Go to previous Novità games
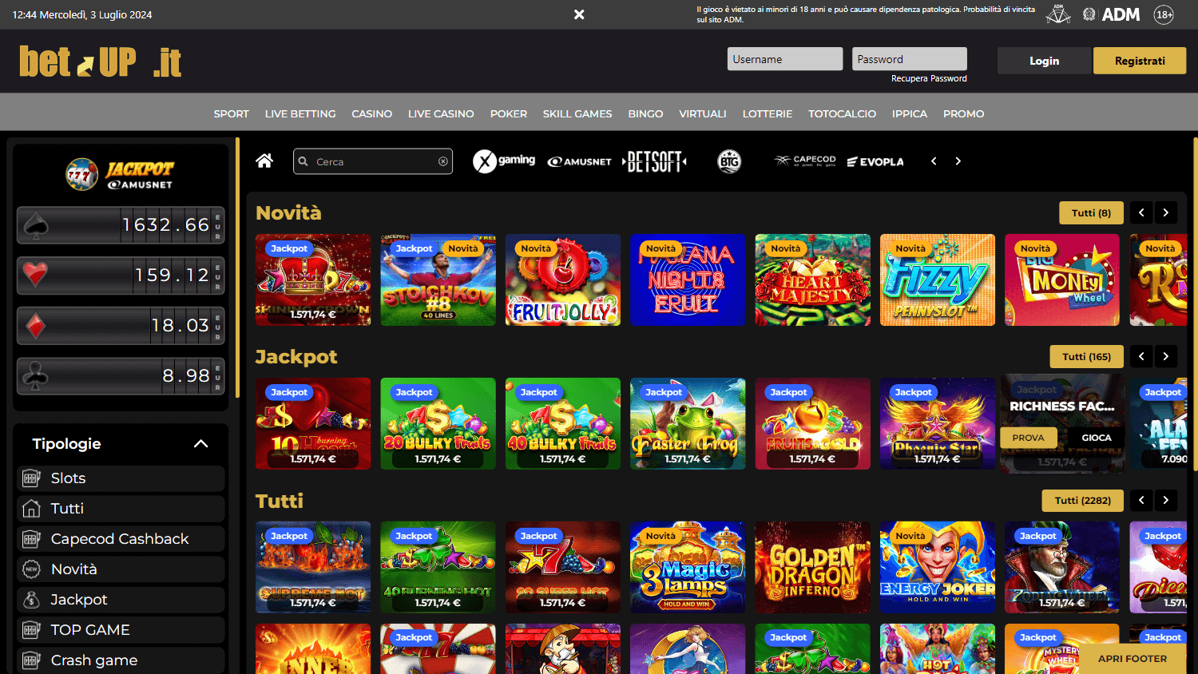This screenshot has width=1198, height=674. click(1141, 212)
